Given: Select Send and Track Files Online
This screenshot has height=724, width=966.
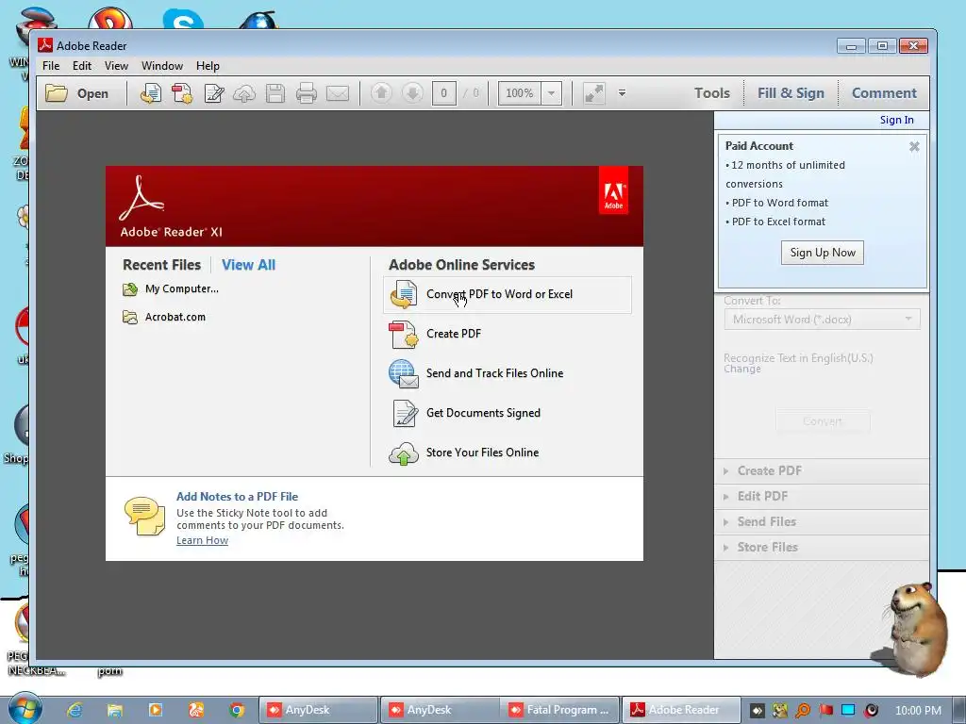Looking at the screenshot, I should (x=494, y=373).
